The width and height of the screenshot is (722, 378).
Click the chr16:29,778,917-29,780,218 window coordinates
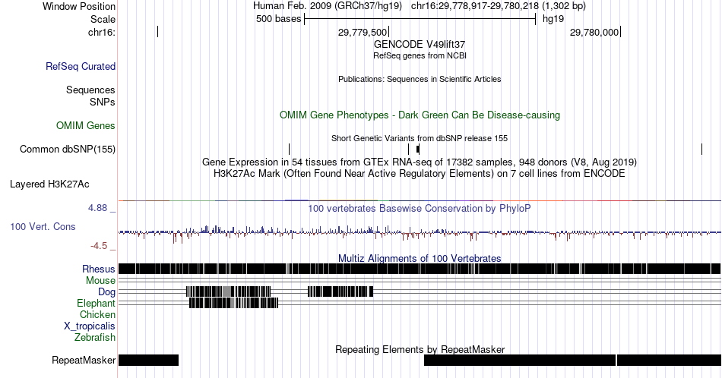(499, 6)
